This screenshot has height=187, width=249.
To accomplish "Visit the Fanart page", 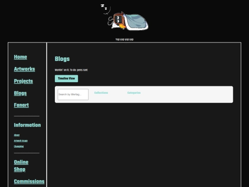I will [21, 105].
